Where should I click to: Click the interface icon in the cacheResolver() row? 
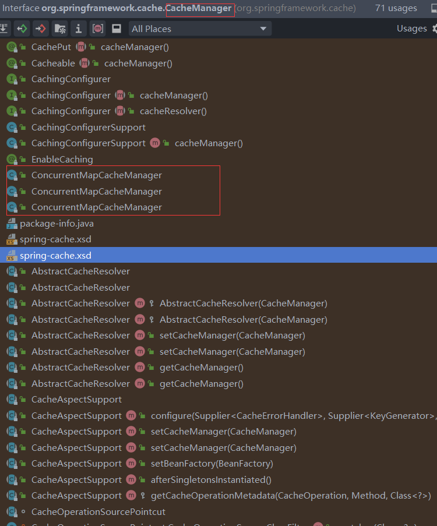12,111
